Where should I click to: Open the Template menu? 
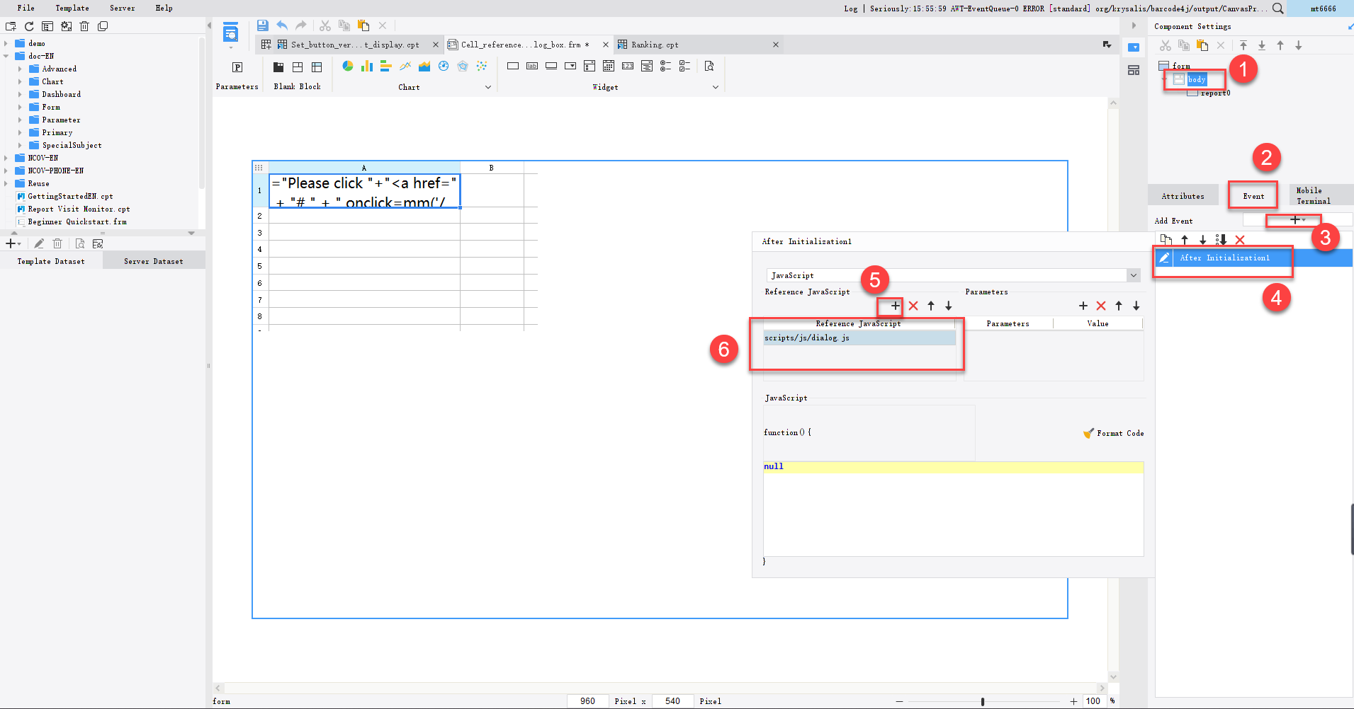pyautogui.click(x=72, y=8)
